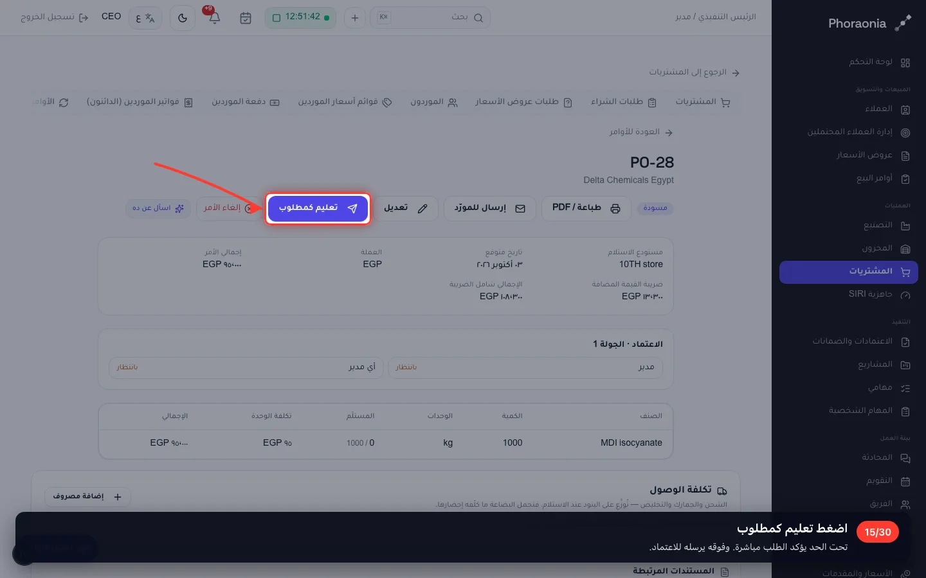Click dashboard grid icon in sidebar
This screenshot has width=926, height=578.
coord(905,63)
